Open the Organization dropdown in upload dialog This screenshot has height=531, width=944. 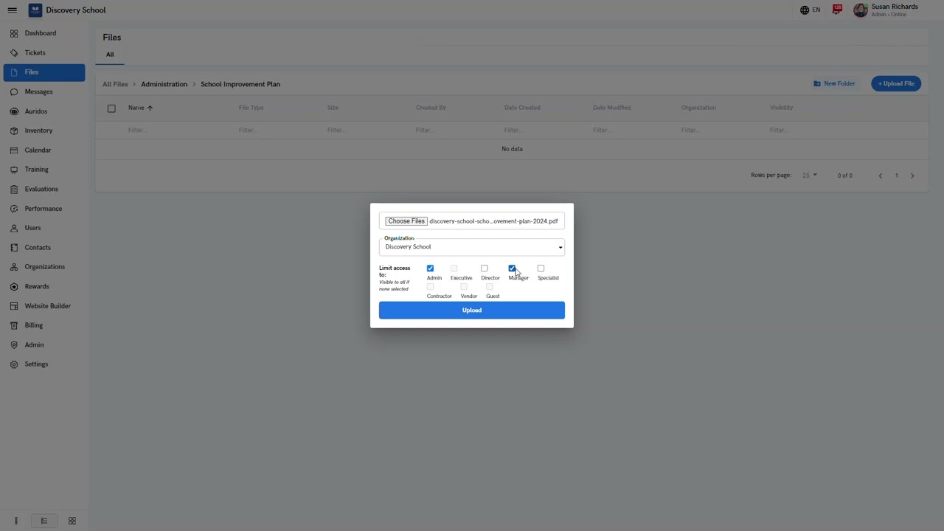(x=472, y=247)
